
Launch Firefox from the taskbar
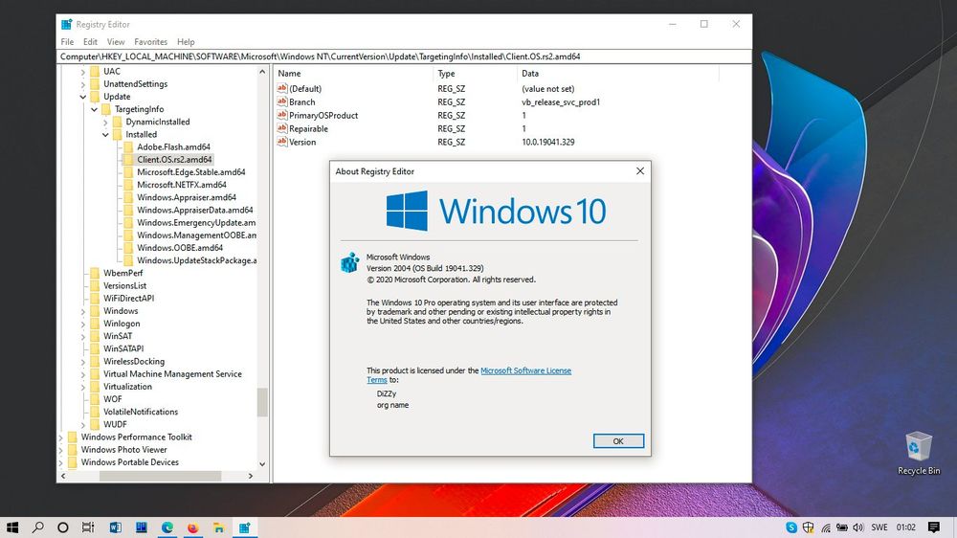193,527
